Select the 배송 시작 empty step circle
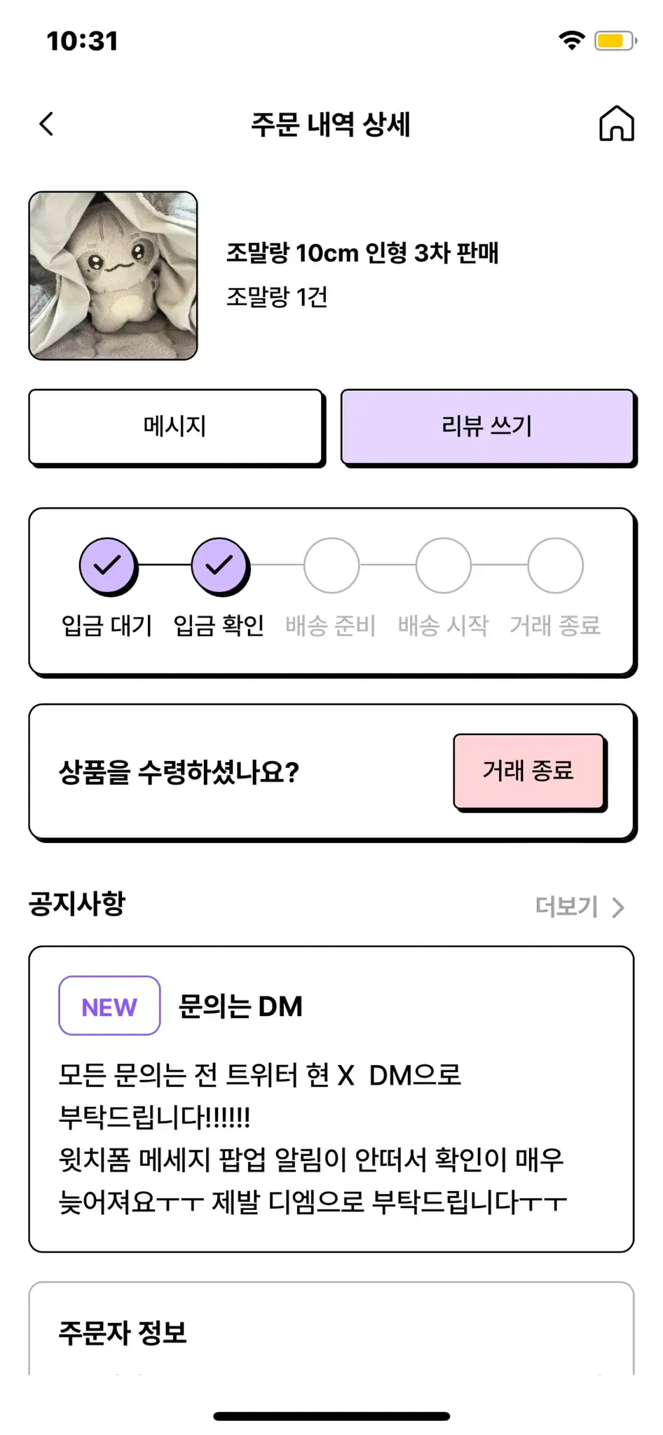This screenshot has width=663, height=1435. tap(444, 565)
